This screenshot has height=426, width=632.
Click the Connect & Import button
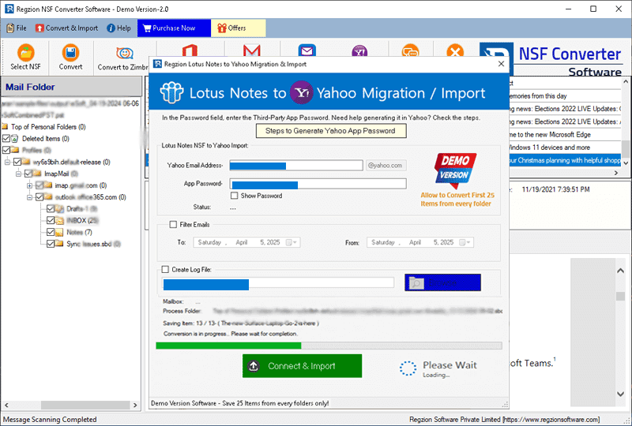(302, 366)
